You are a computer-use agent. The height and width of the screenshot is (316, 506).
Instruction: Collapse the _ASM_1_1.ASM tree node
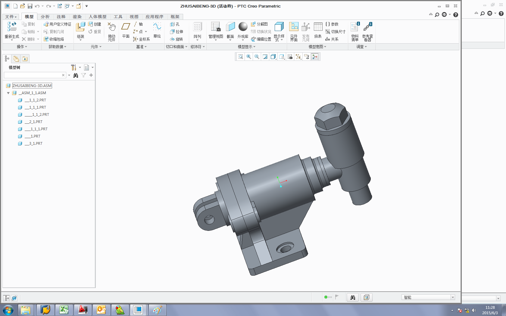(x=8, y=93)
